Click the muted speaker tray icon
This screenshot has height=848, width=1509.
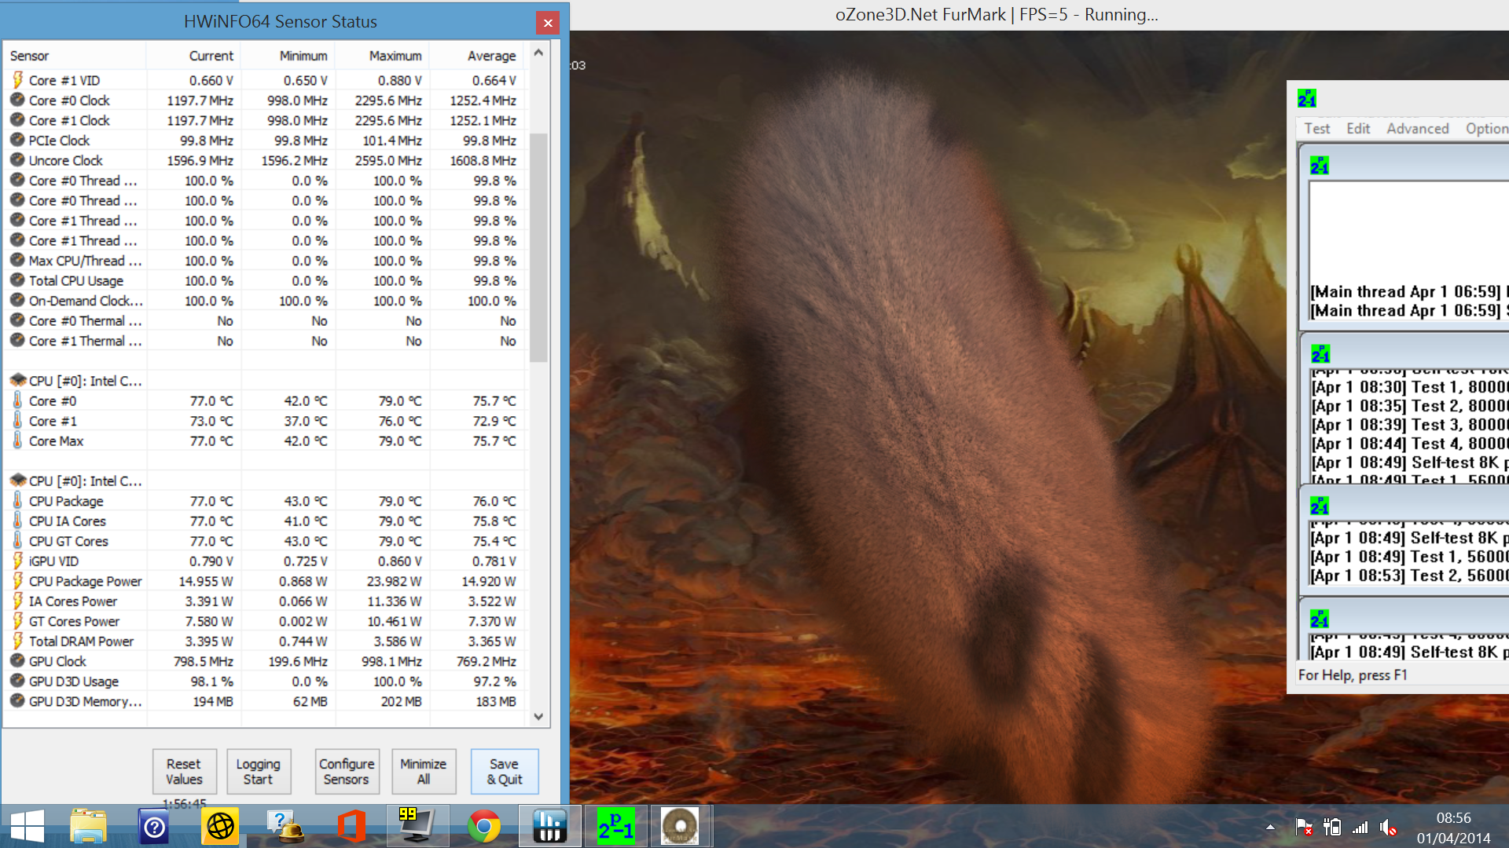(1388, 828)
